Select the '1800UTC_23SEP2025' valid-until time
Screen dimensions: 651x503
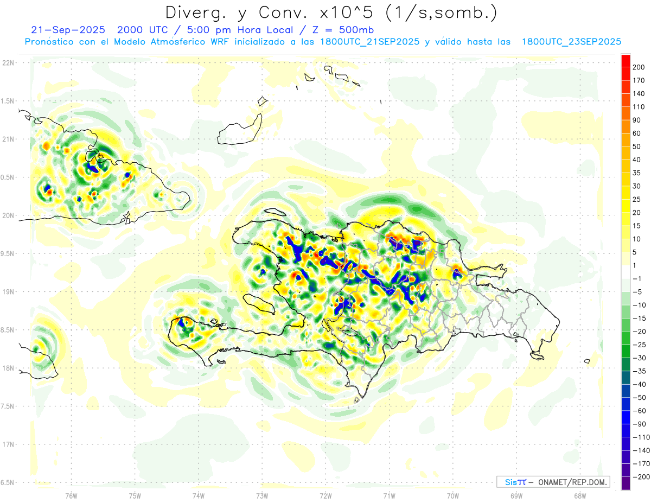(571, 42)
